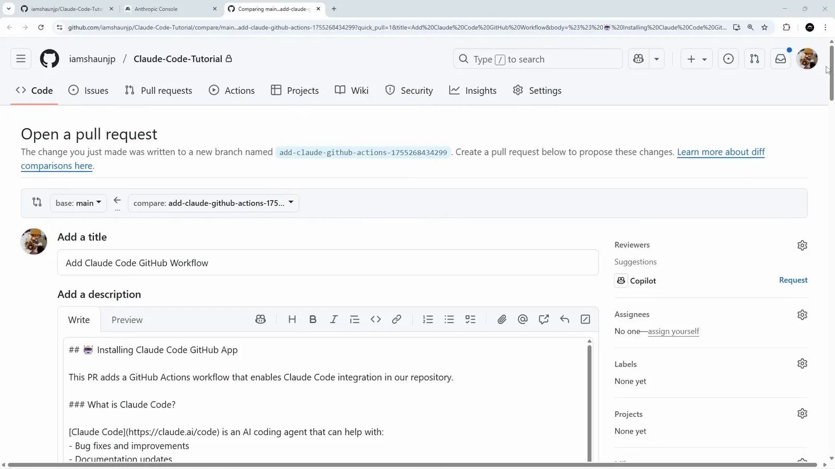
Task: Expand the Copilot dropdown arrow in header
Action: pyautogui.click(x=657, y=59)
